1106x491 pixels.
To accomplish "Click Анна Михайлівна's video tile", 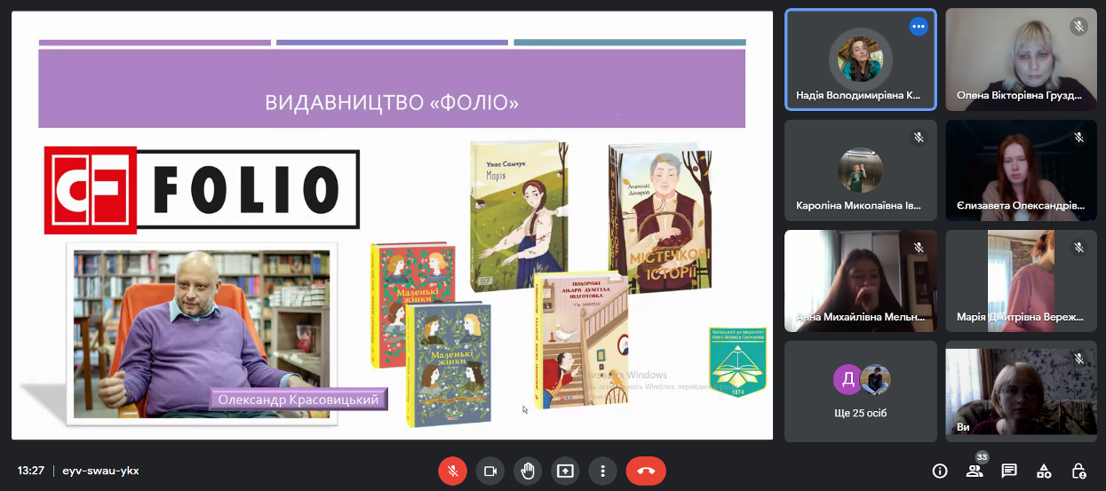I will click(x=860, y=281).
